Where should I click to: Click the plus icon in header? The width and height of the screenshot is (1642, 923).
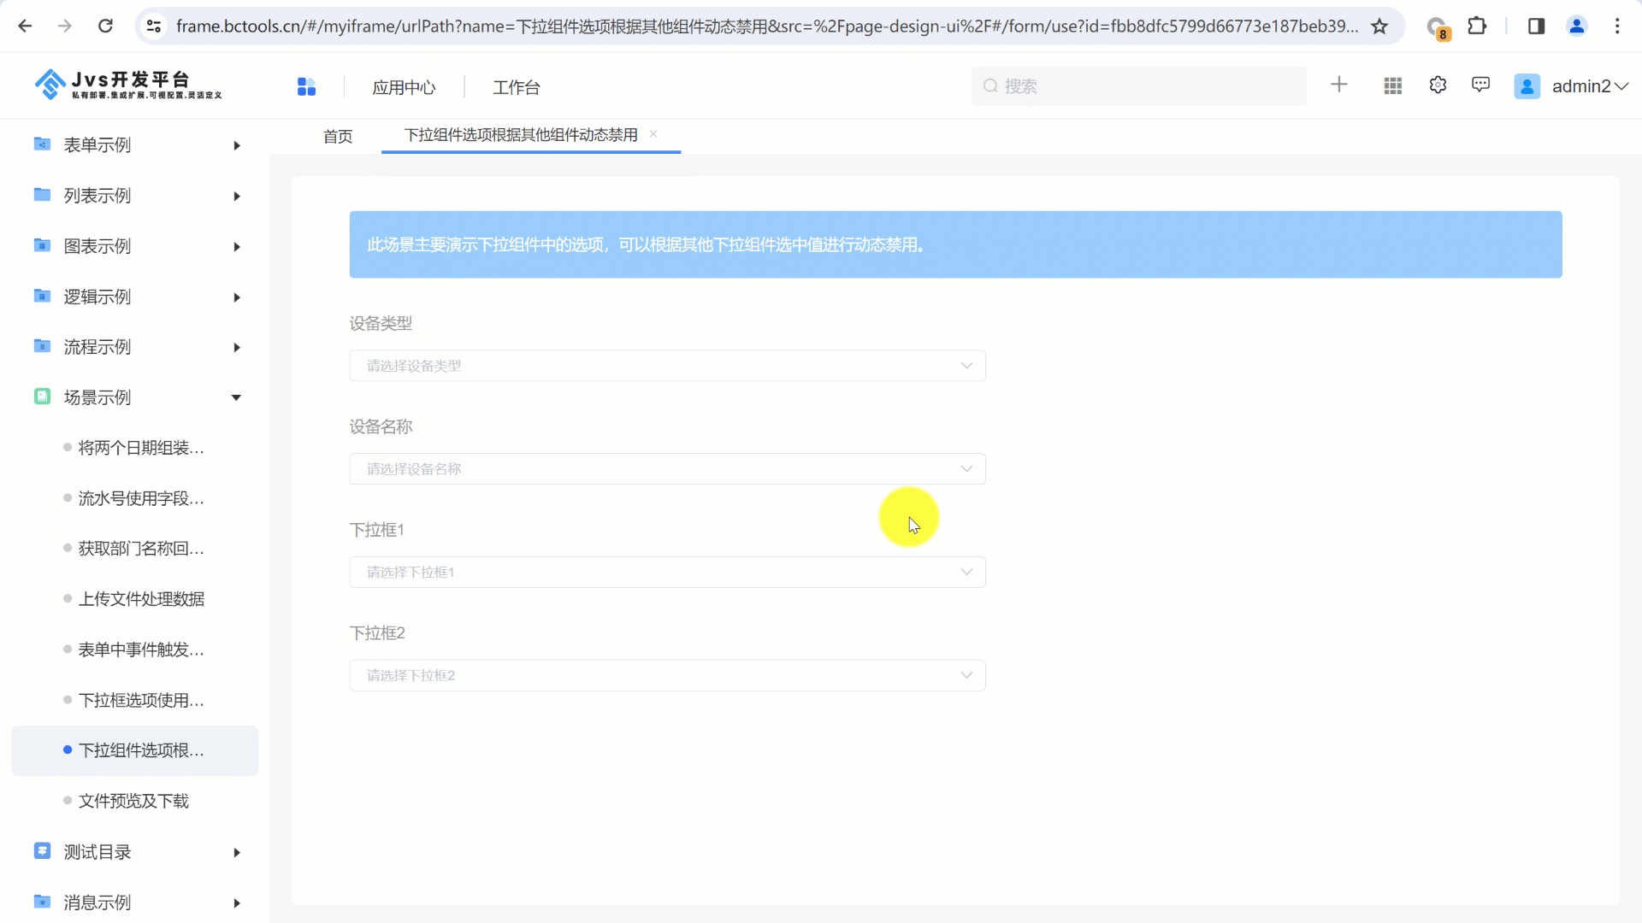click(x=1339, y=85)
